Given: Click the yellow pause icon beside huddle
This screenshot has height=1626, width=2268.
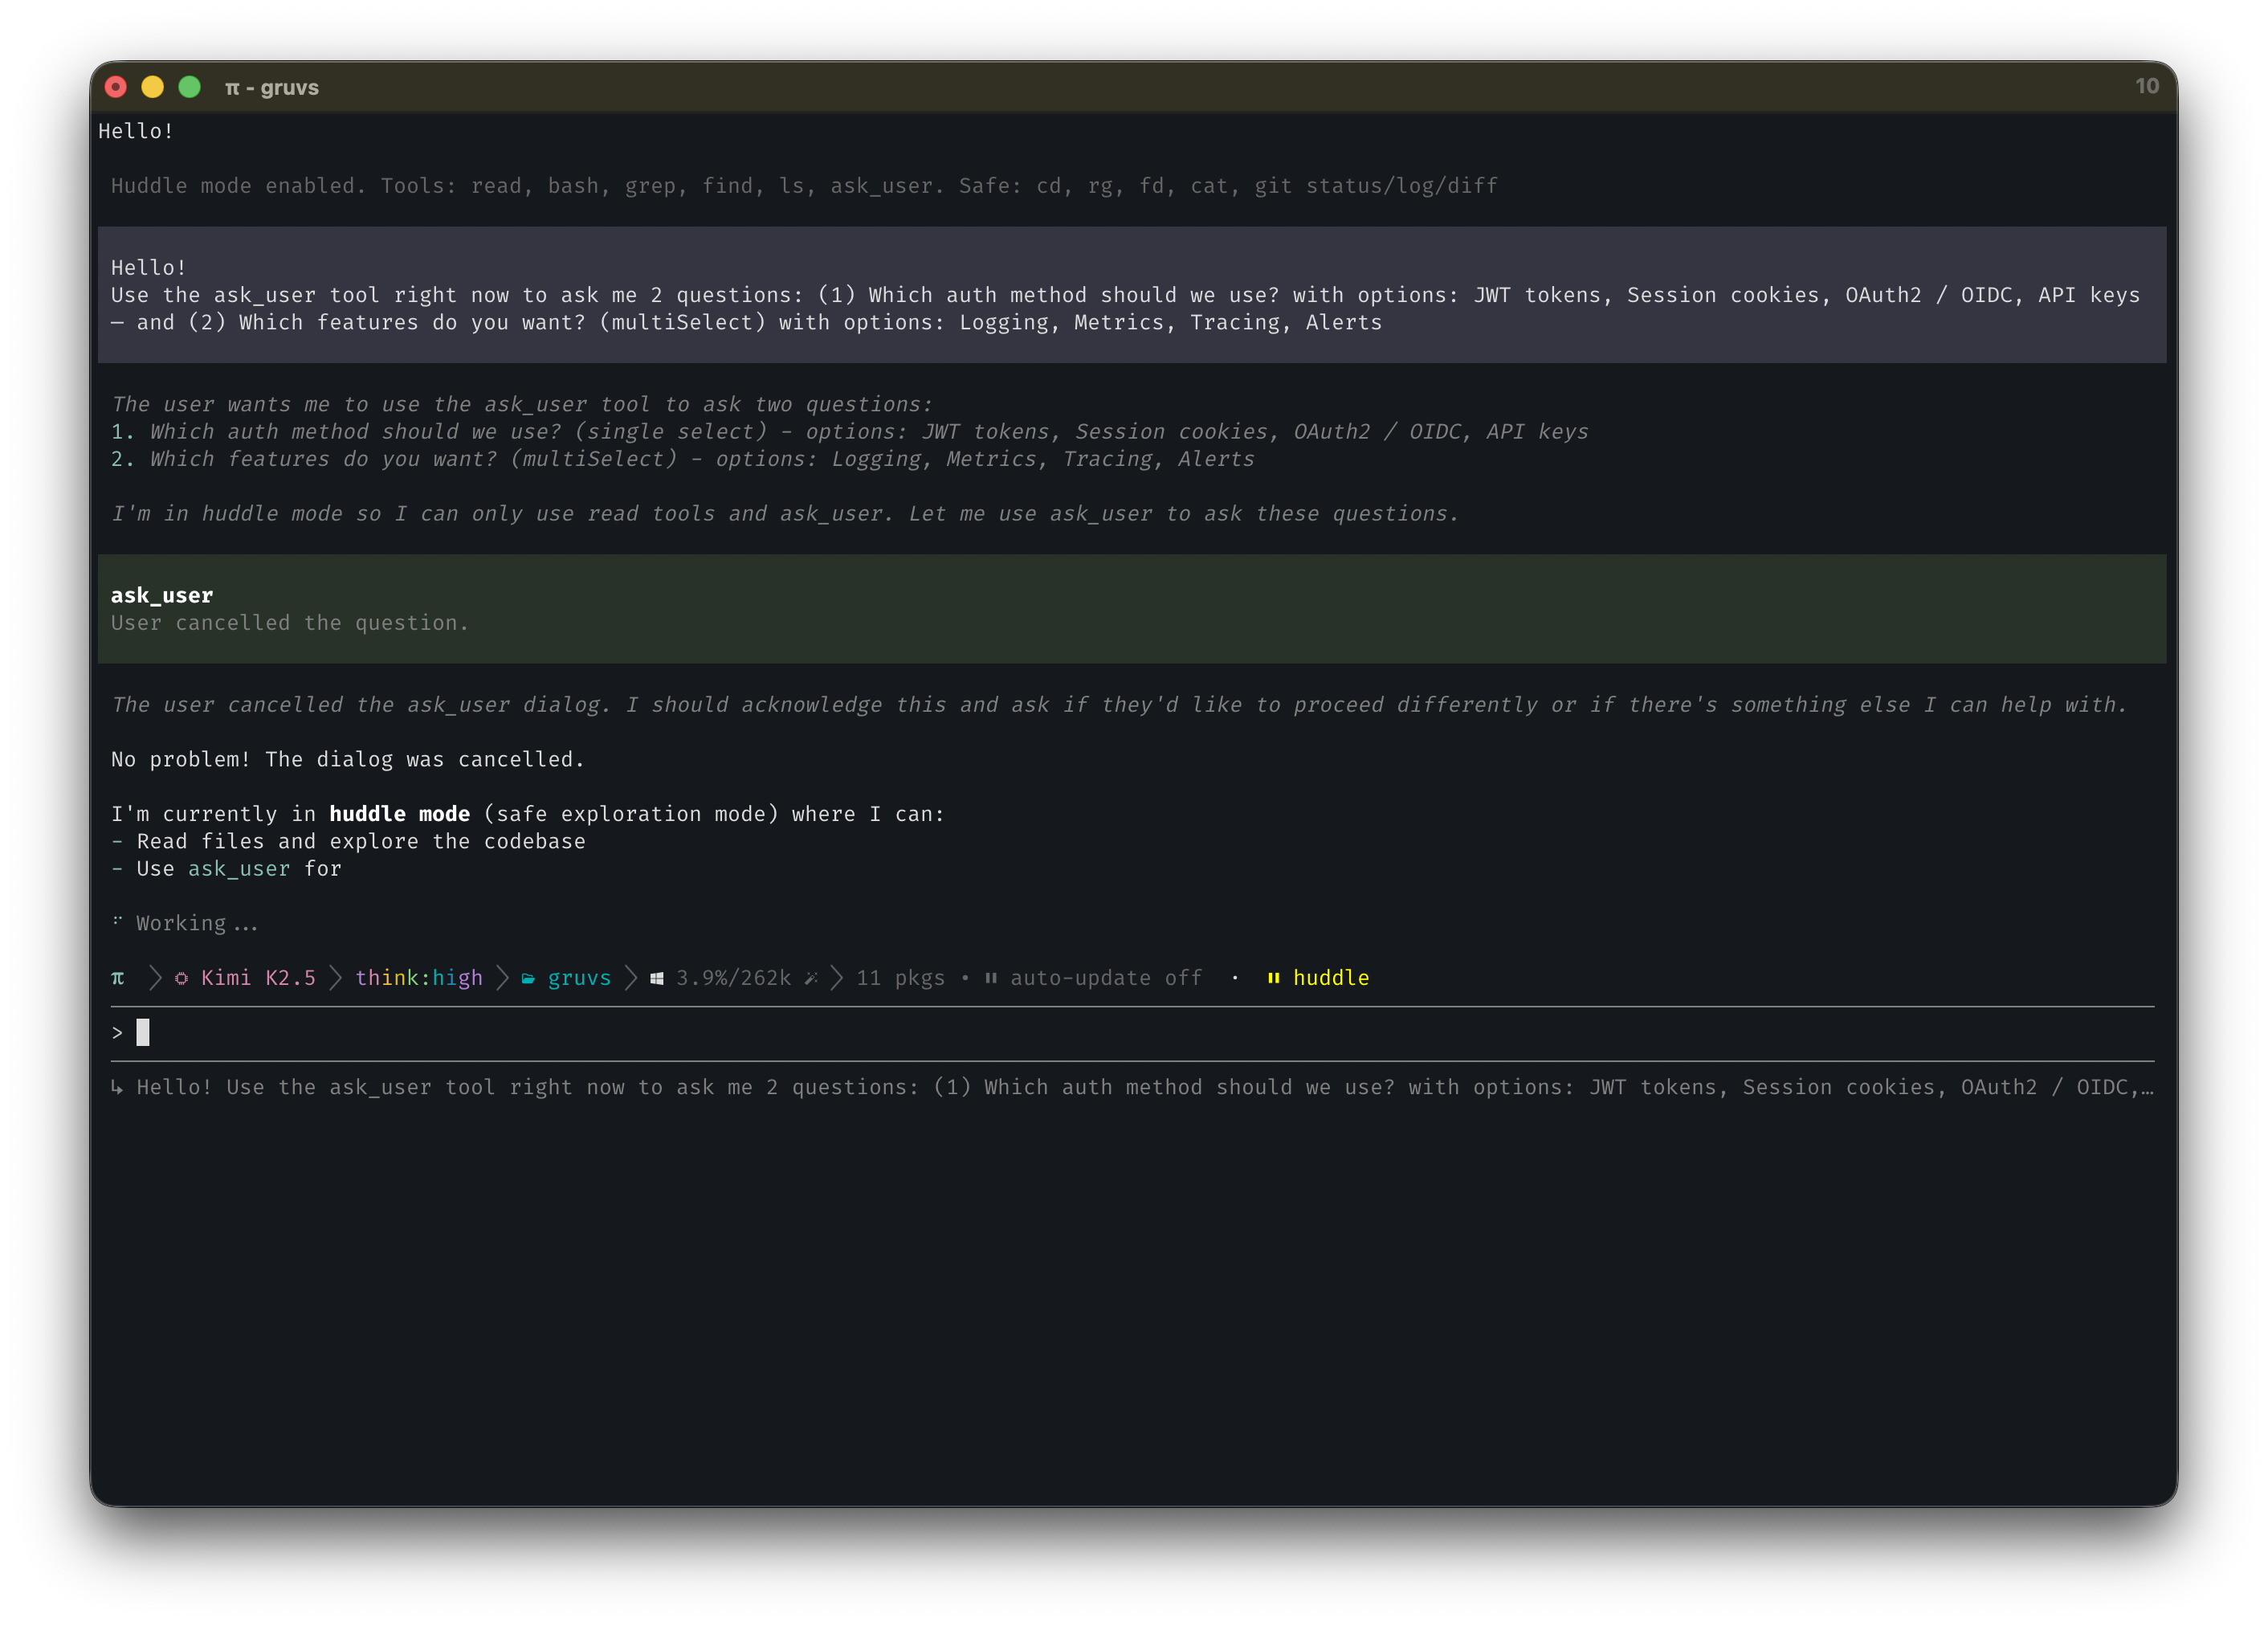Looking at the screenshot, I should [x=1274, y=978].
